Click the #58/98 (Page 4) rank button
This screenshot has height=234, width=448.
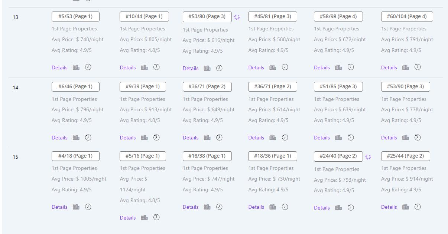(x=338, y=16)
